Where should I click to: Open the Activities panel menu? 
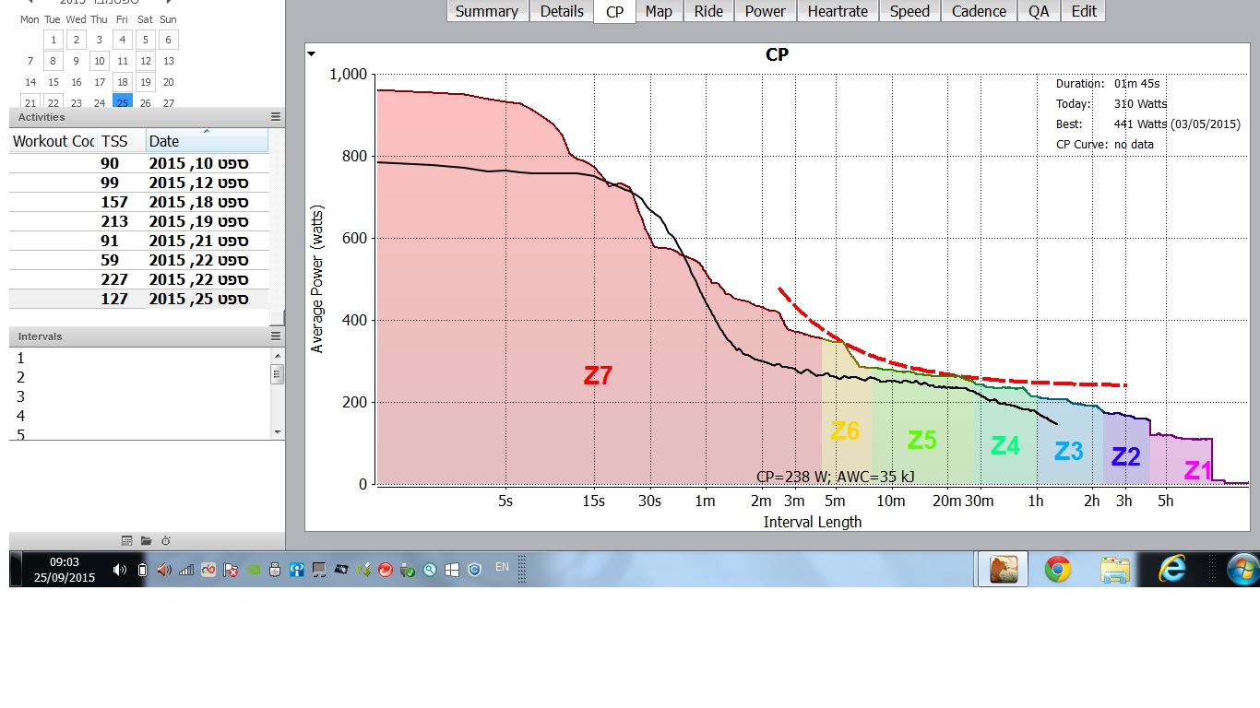point(276,117)
